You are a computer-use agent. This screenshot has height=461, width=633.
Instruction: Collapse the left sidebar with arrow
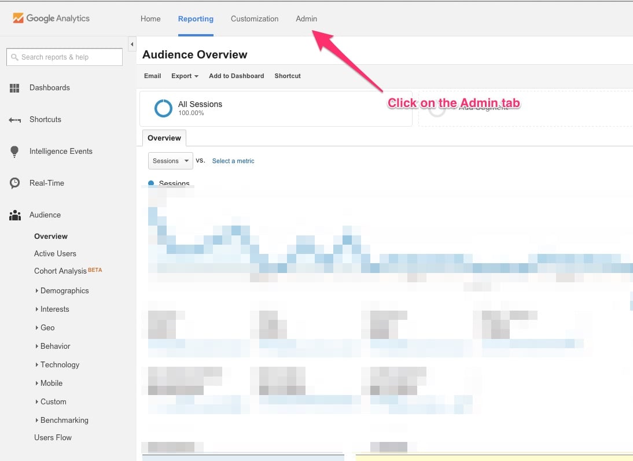click(x=132, y=44)
